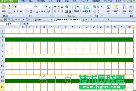
Task: Apply comma number style
Action: [101, 7]
